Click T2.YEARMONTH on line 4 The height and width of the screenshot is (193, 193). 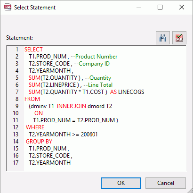(50, 71)
